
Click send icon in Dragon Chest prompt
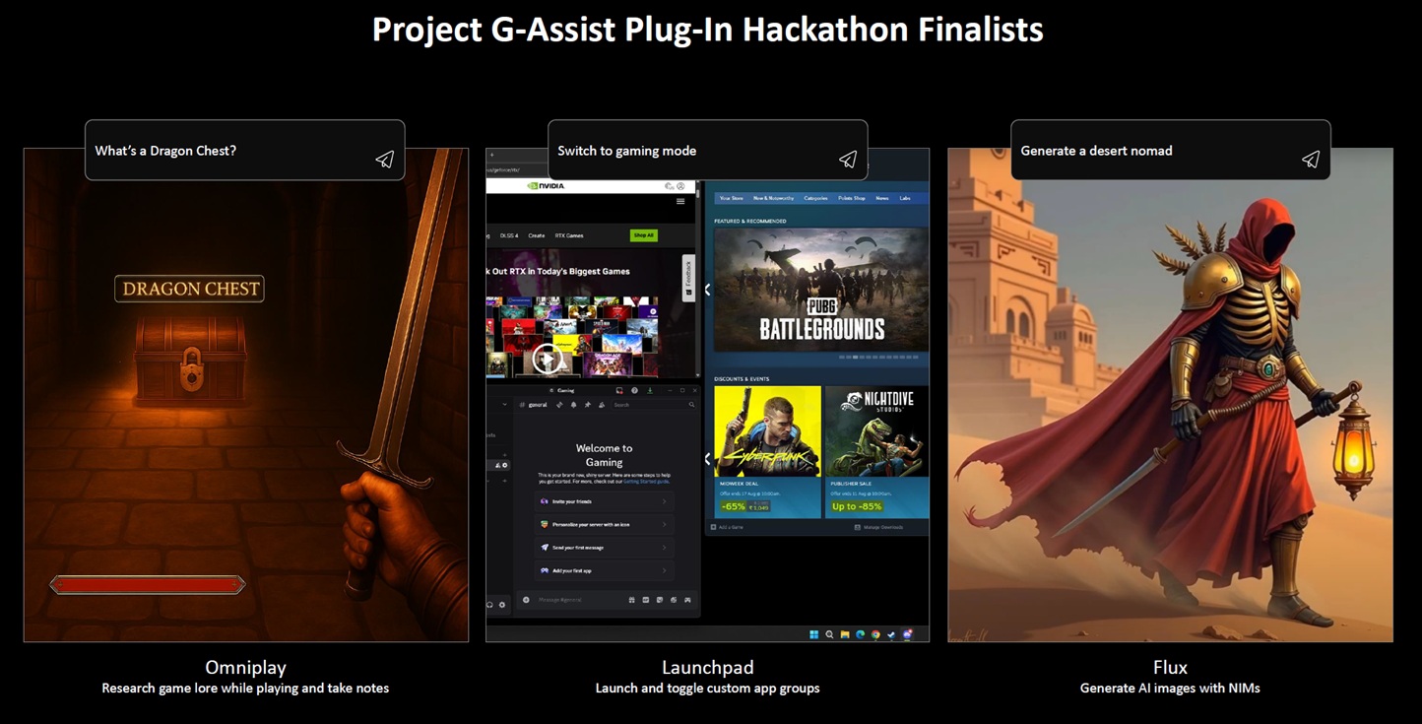(384, 160)
